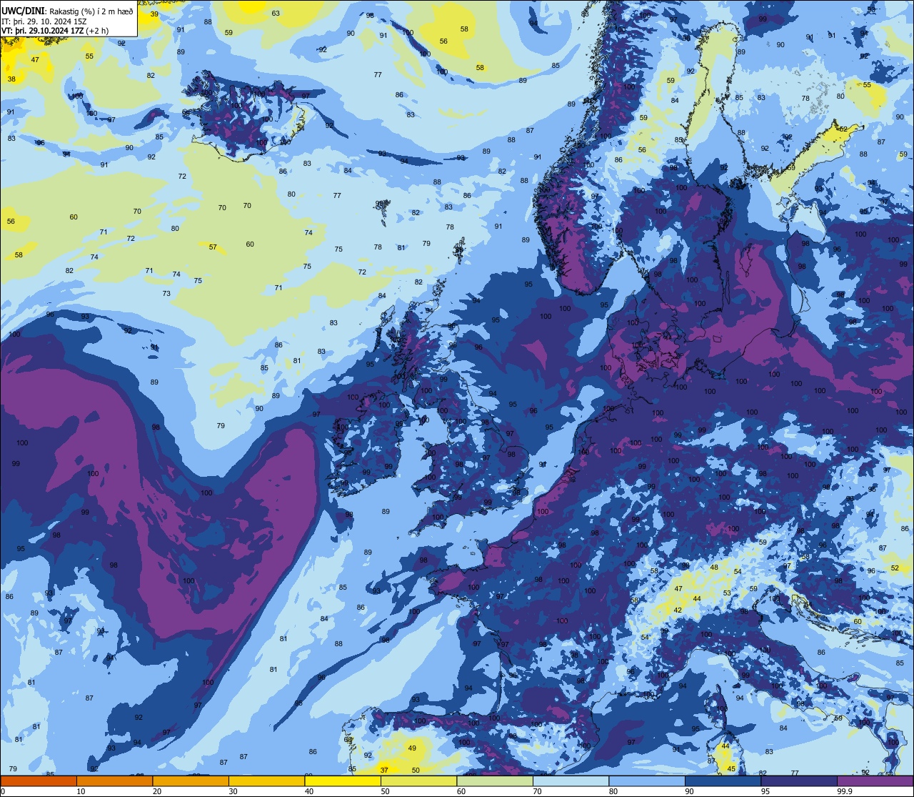914x797 pixels.
Task: Click the humidity value 37 over Spain
Action: tap(384, 770)
